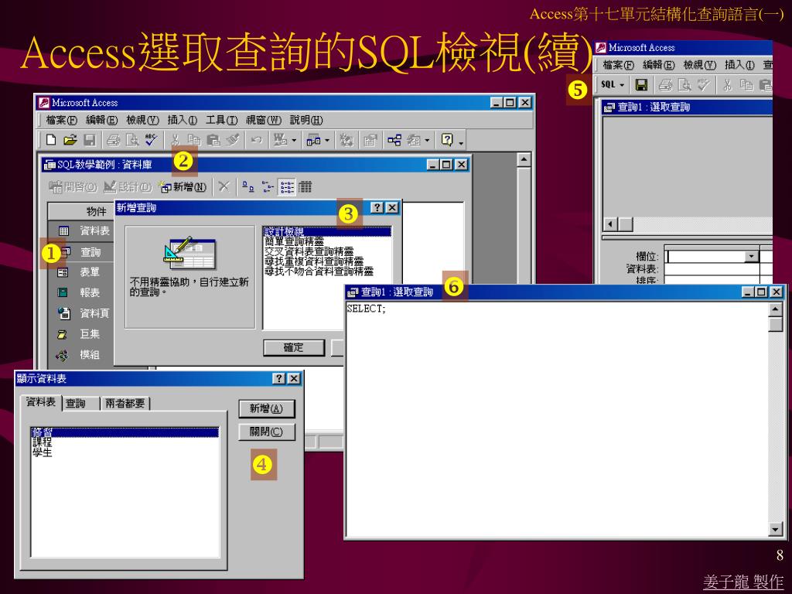792x594 pixels.
Task: Switch to 資料表 tab in 顯示資料表
Action: pos(41,402)
